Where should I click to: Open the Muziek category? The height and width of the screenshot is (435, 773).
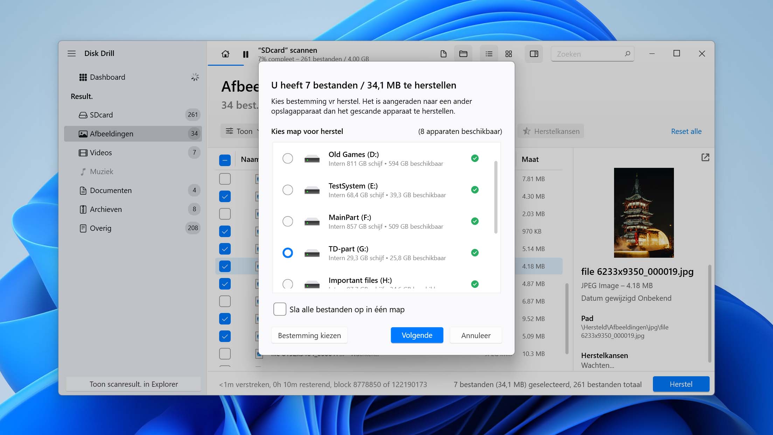[x=133, y=171]
